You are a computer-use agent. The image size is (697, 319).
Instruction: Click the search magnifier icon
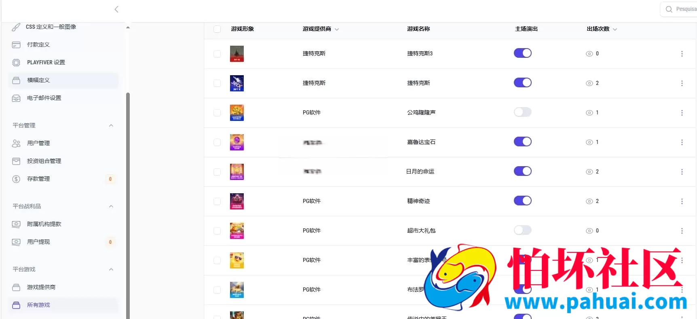click(669, 9)
